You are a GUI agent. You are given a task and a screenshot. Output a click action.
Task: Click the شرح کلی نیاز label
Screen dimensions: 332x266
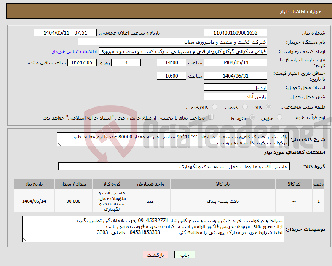pos(308,140)
